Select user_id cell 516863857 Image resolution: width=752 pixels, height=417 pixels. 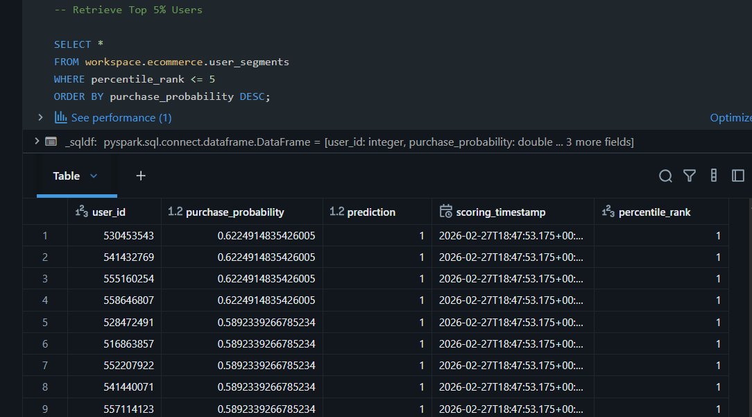[x=128, y=344]
